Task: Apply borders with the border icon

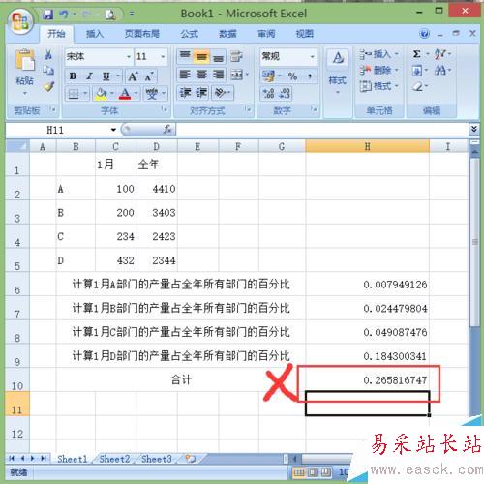Action: pyautogui.click(x=74, y=94)
